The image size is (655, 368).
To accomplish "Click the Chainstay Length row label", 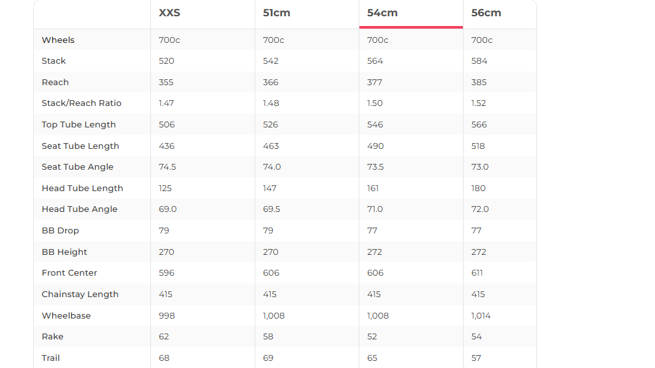I will (80, 295).
